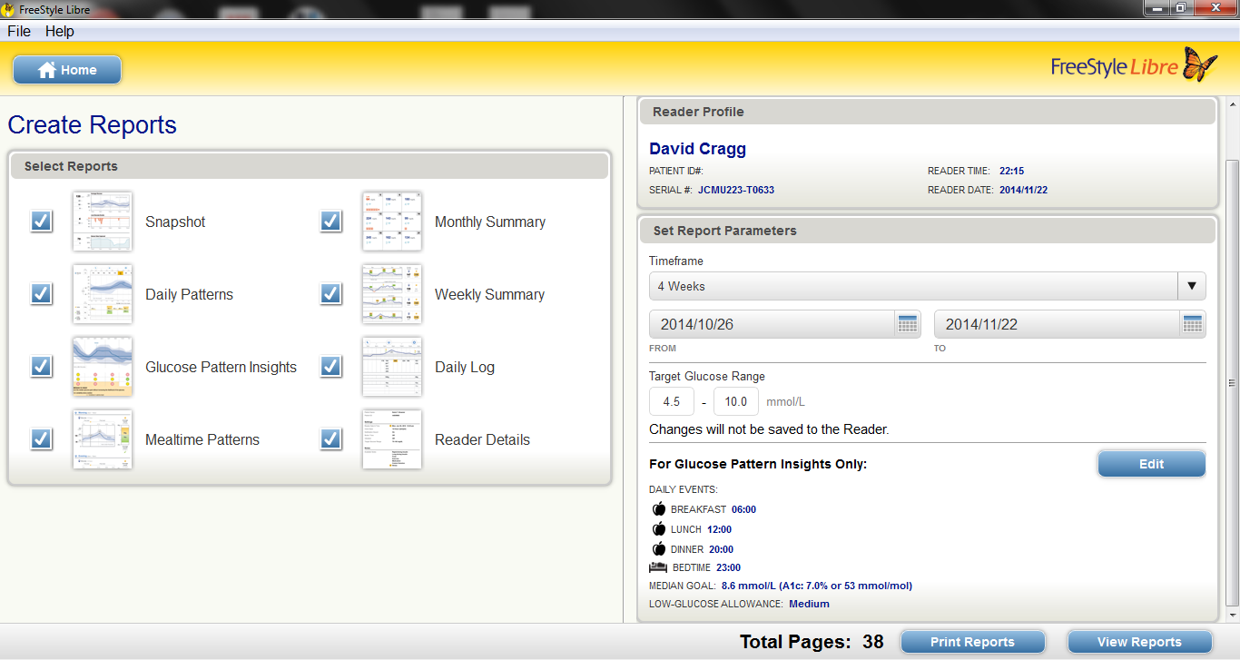1240x660 pixels.
Task: Click the Snapshot report label
Action: [x=175, y=222]
